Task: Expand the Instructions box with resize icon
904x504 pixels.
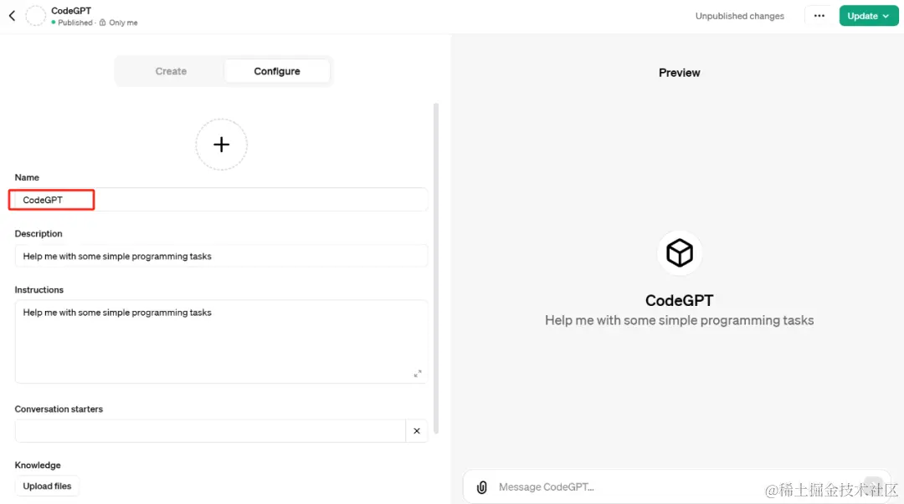Action: point(418,374)
